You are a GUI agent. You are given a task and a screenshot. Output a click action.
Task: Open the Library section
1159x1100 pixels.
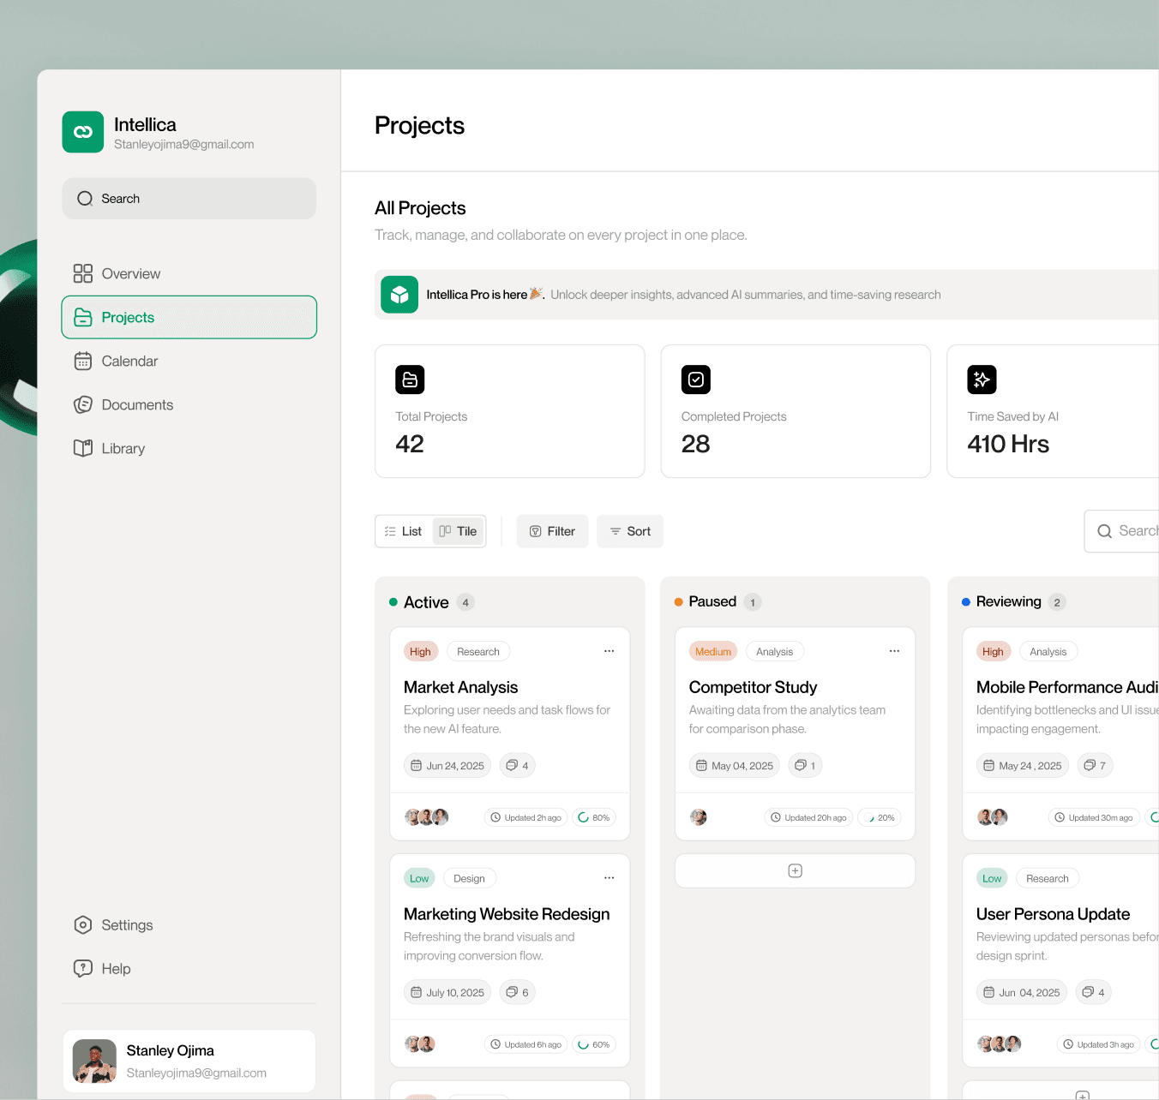(189, 448)
